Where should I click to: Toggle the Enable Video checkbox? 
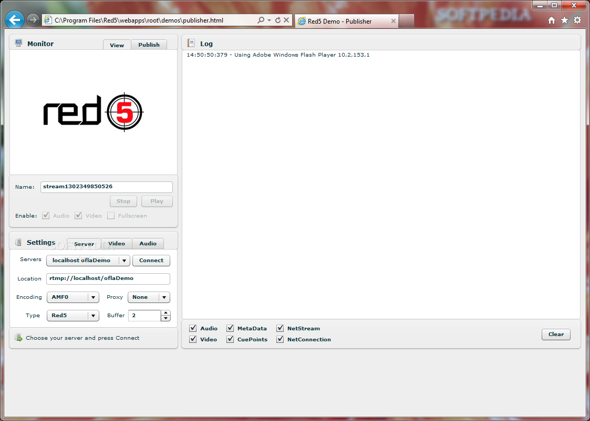click(x=78, y=215)
